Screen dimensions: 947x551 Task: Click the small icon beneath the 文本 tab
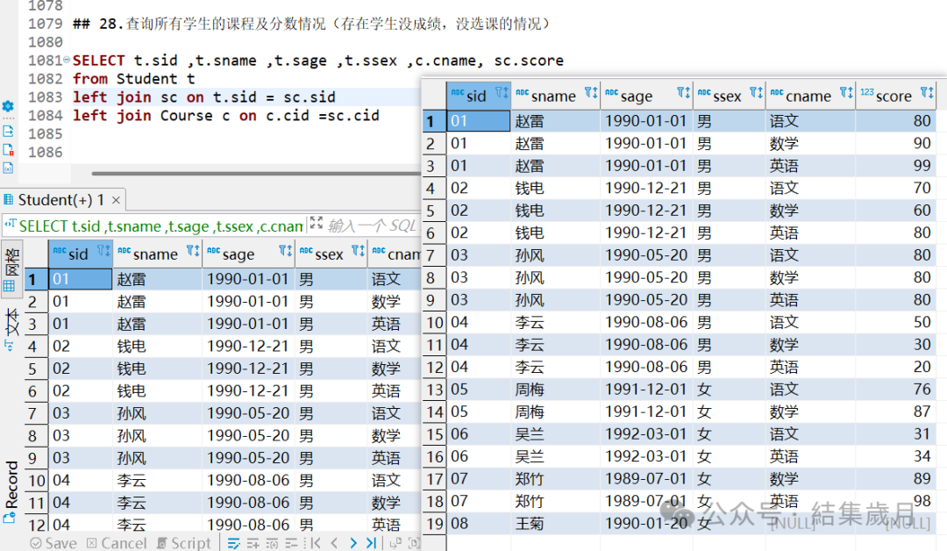click(9, 346)
